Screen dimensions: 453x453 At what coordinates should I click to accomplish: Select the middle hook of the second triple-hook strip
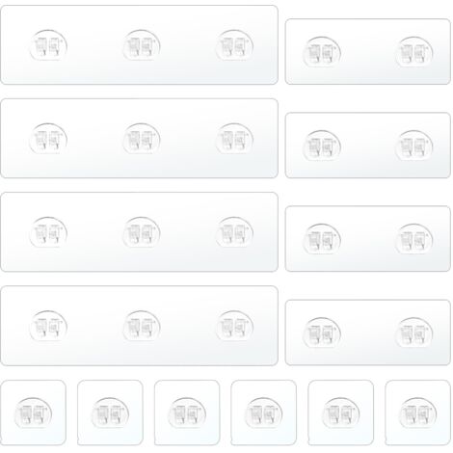point(142,139)
